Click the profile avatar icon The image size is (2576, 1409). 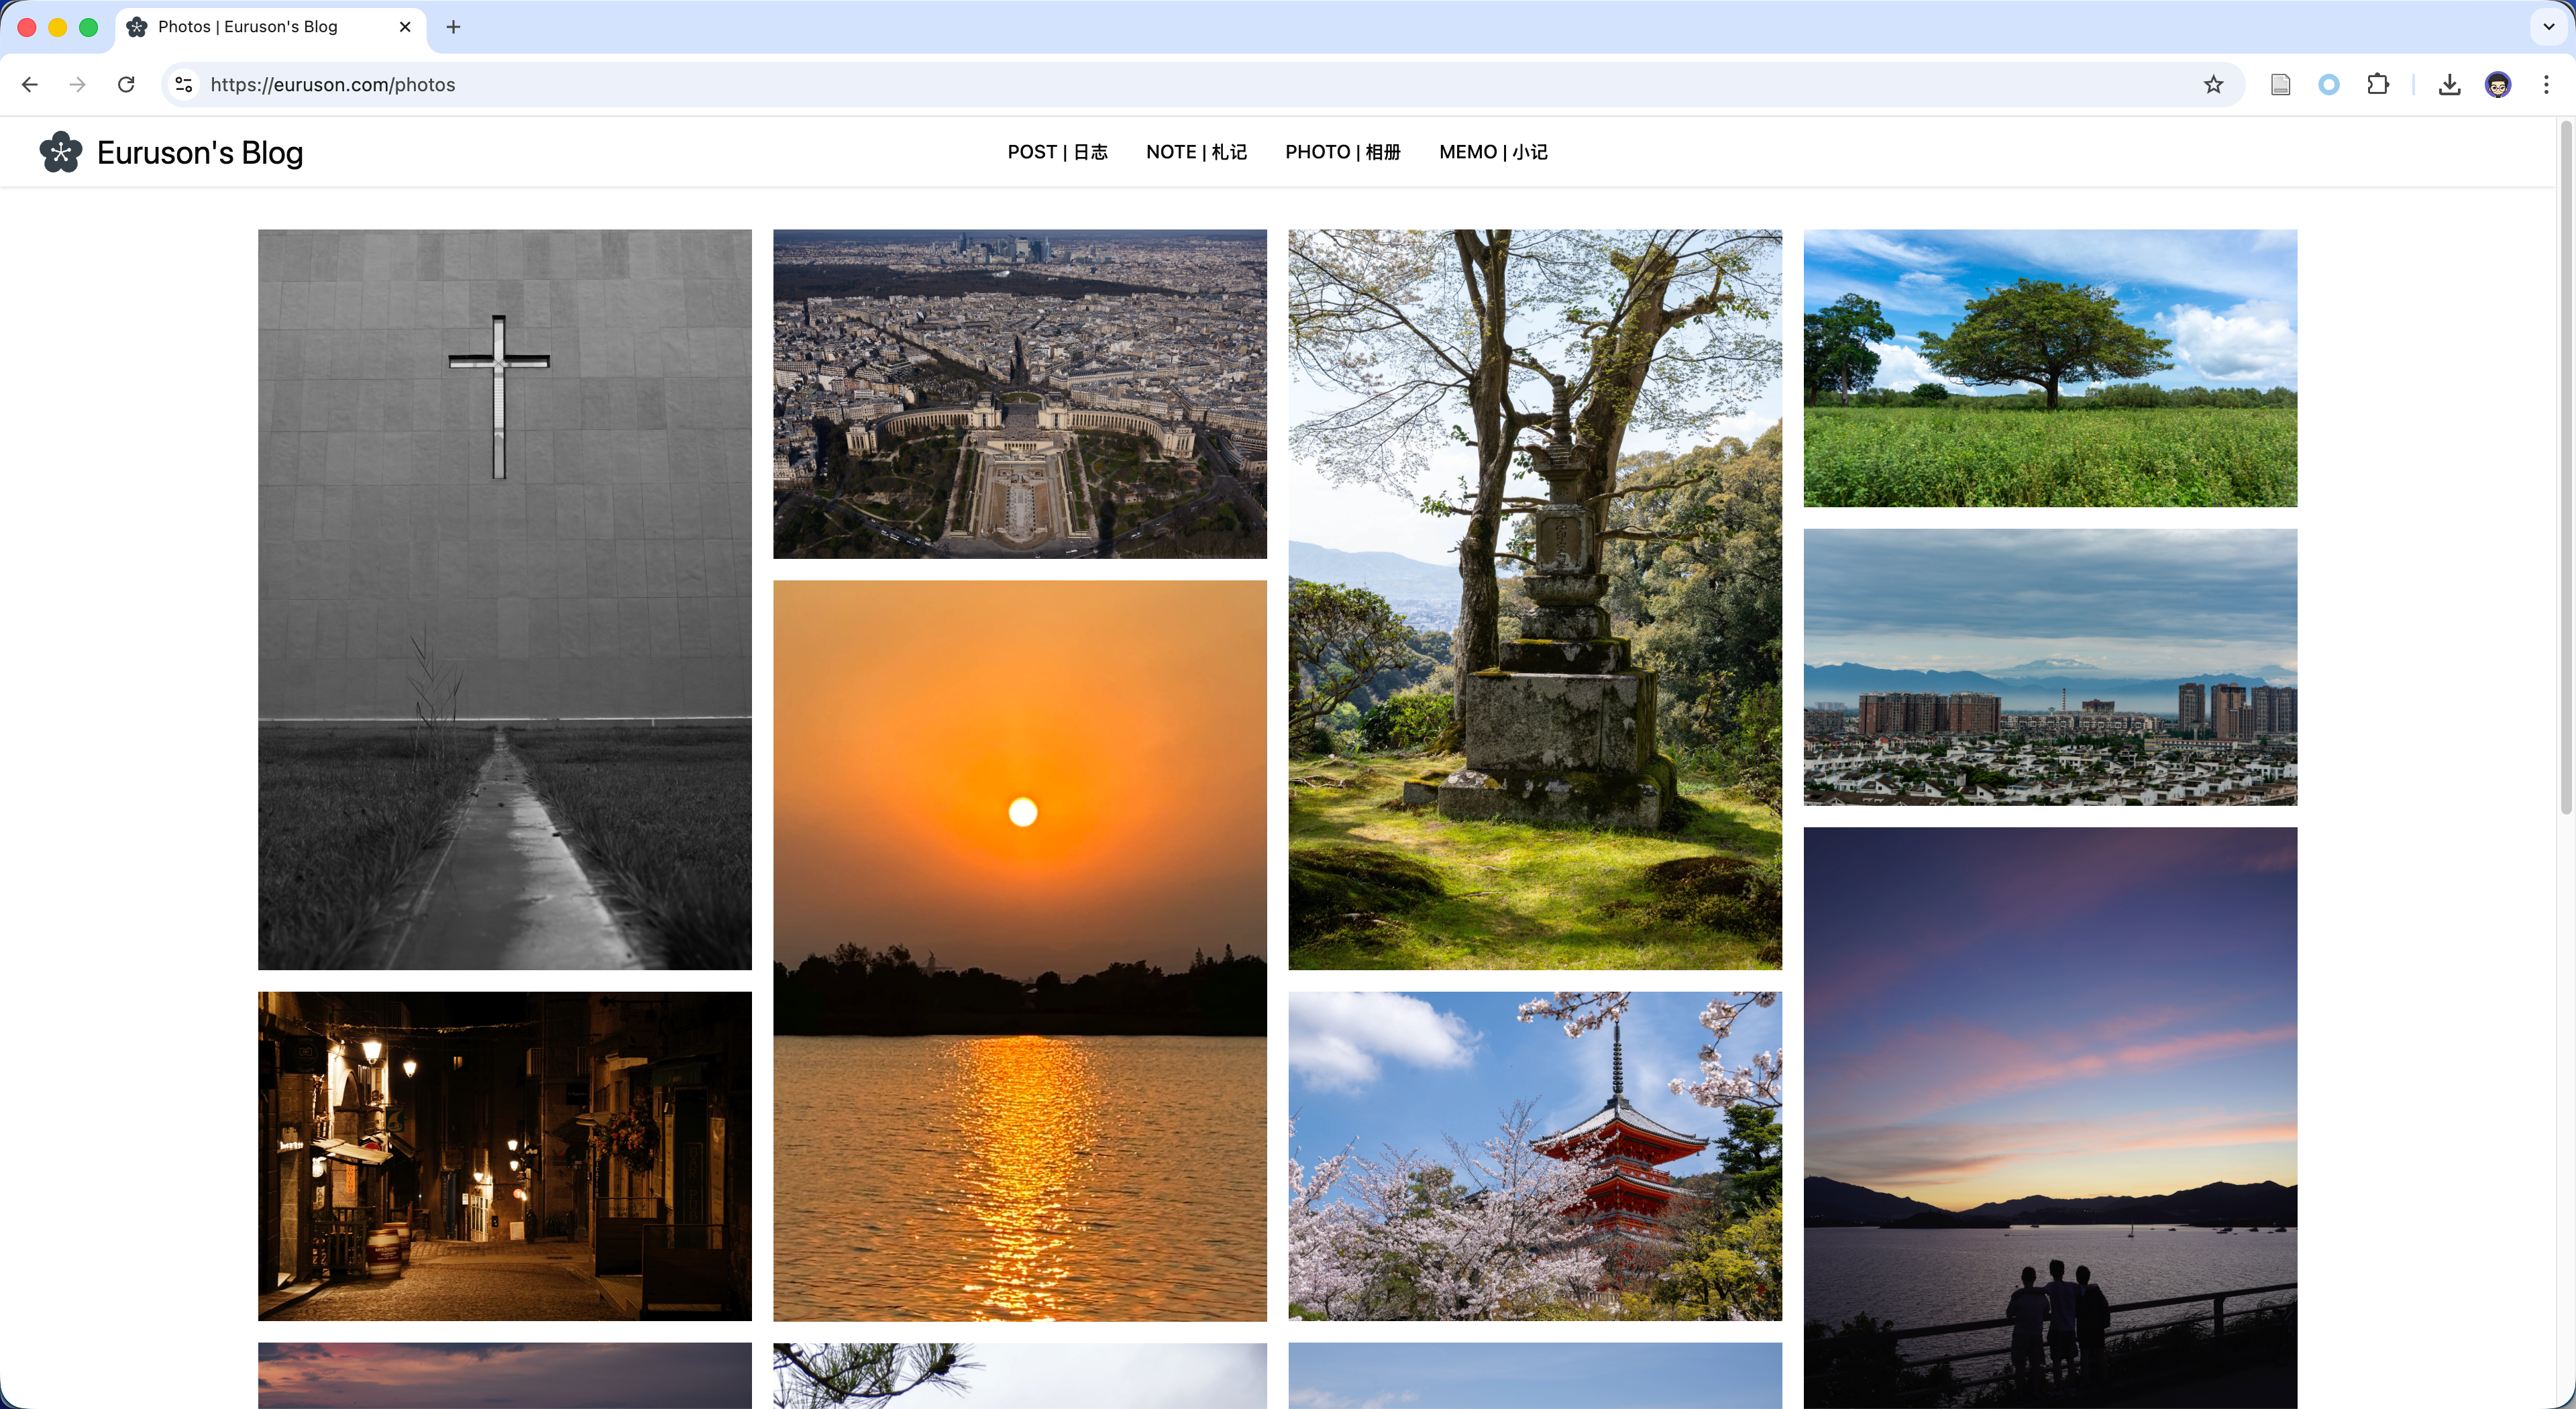click(2497, 85)
